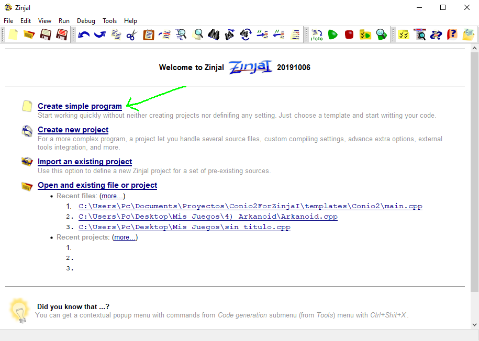Screen dimensions: 479x341
Task: Maximize the Zinjal window
Action: [x=443, y=7]
